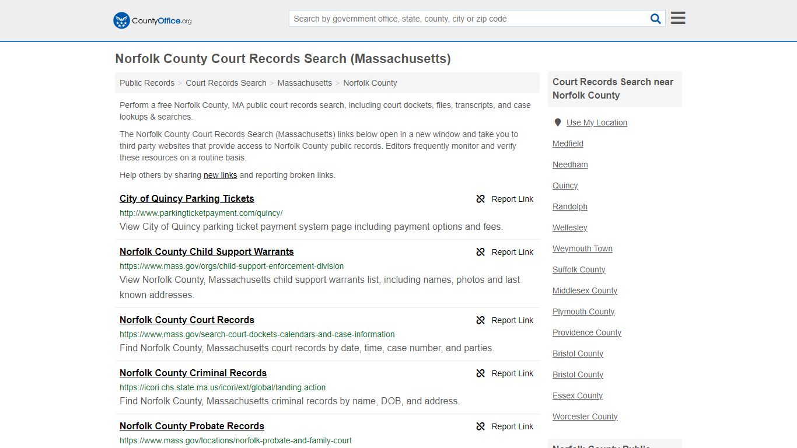Click broken-link icon for Norfolk County Criminal Records
The height and width of the screenshot is (448, 797).
point(481,373)
